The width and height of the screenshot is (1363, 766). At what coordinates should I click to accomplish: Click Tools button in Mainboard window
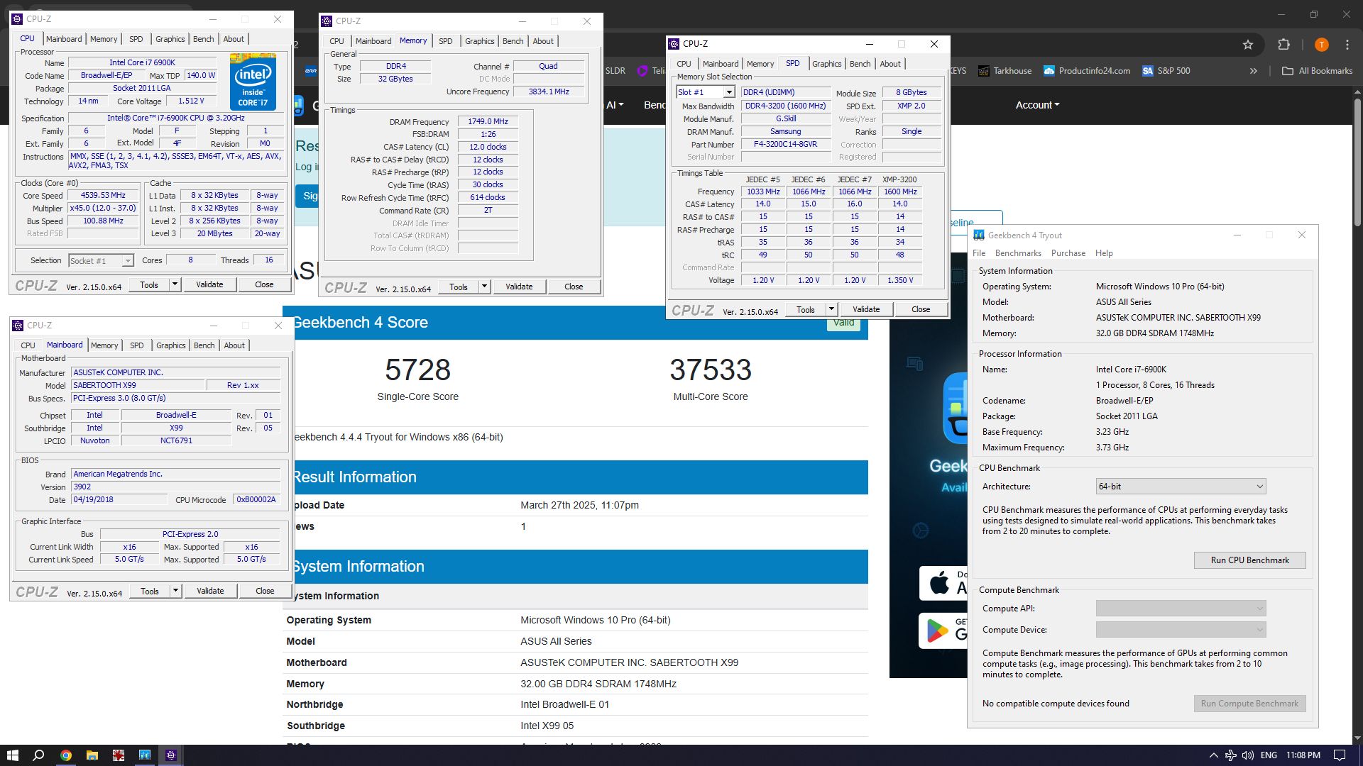tap(150, 591)
